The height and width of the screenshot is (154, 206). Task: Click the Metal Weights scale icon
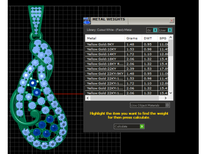[87, 21]
